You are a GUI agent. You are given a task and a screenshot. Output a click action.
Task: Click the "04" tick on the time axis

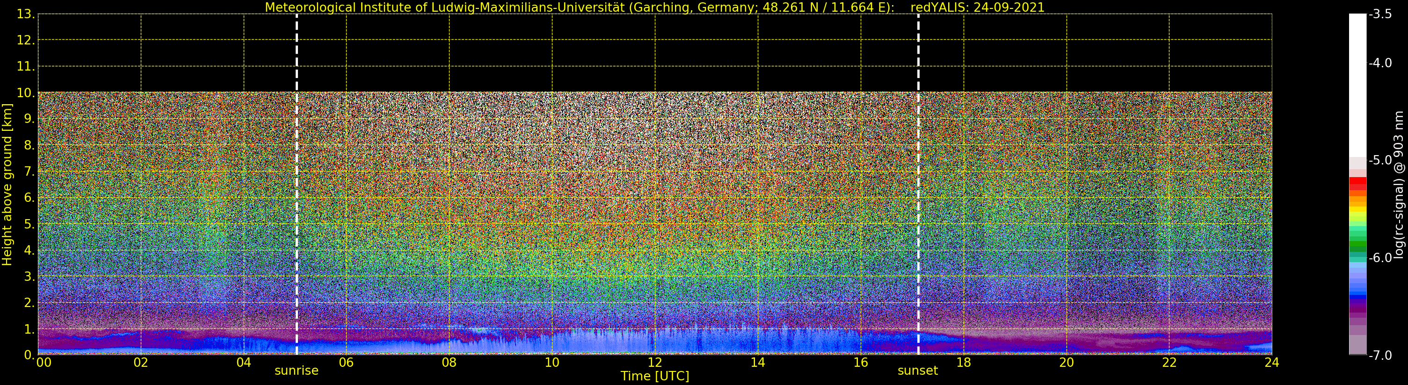[x=244, y=363]
